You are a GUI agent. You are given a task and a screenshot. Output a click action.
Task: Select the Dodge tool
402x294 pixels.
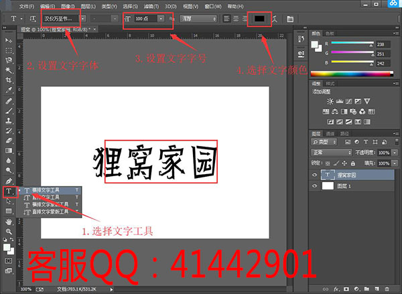click(x=9, y=170)
